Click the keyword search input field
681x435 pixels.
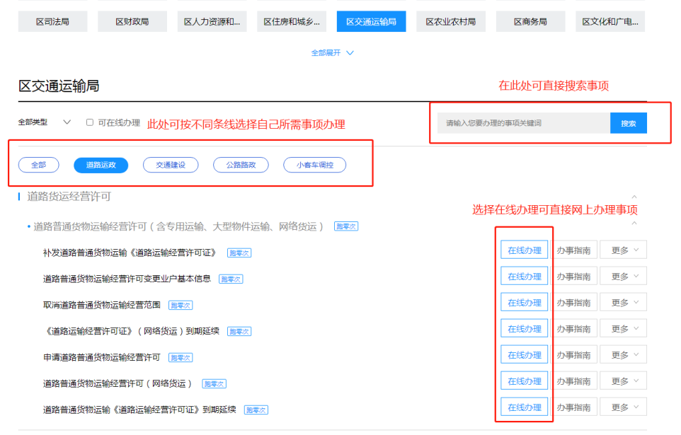coord(523,123)
